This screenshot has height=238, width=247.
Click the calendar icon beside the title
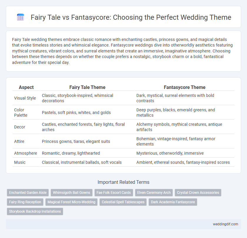(x=21, y=17)
